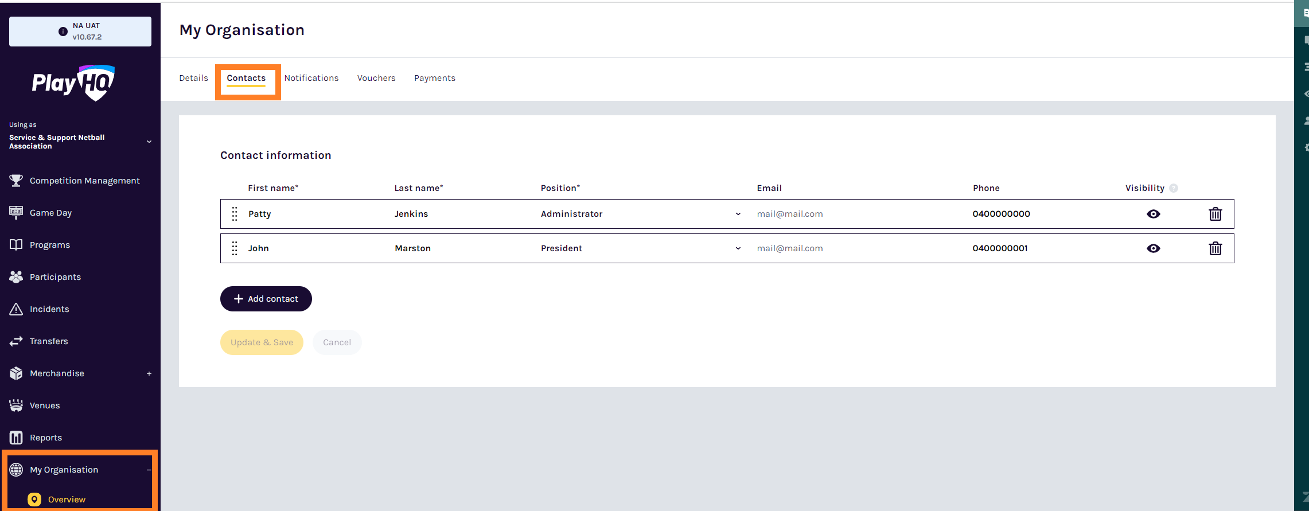The width and height of the screenshot is (1309, 511).
Task: Switch to the Notifications tab
Action: point(311,78)
